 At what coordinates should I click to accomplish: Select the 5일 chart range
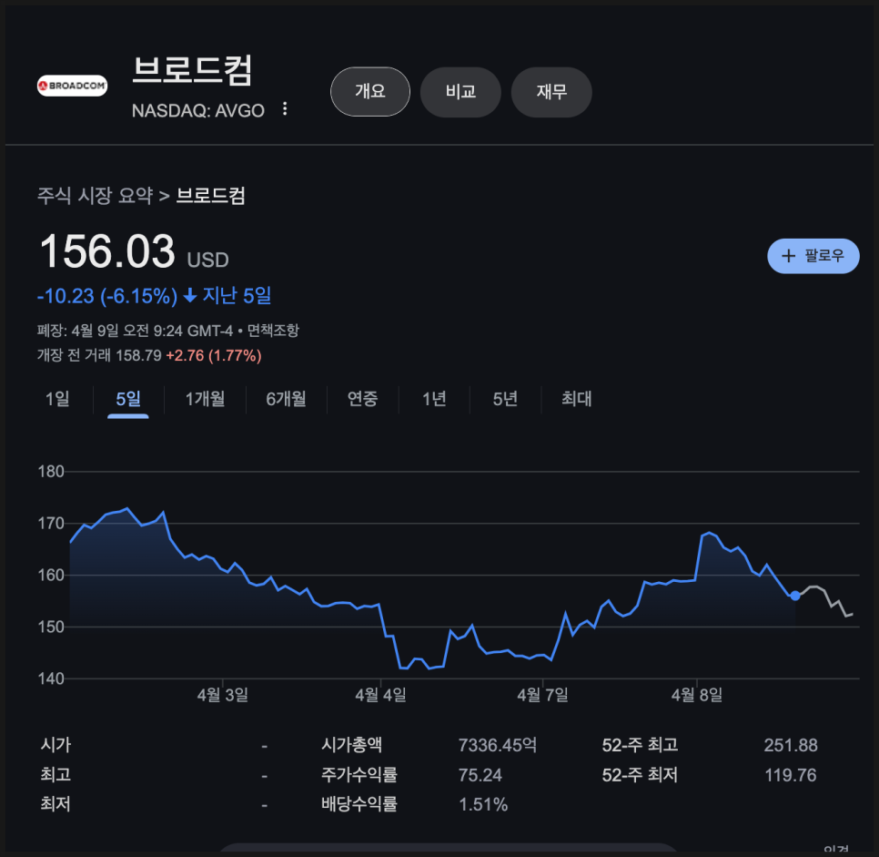click(x=127, y=400)
